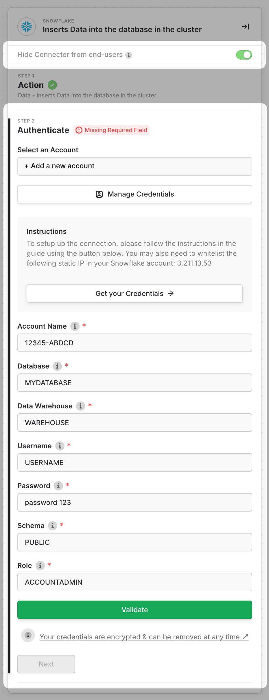
Task: Click the Get your Credentials button
Action: (135, 294)
